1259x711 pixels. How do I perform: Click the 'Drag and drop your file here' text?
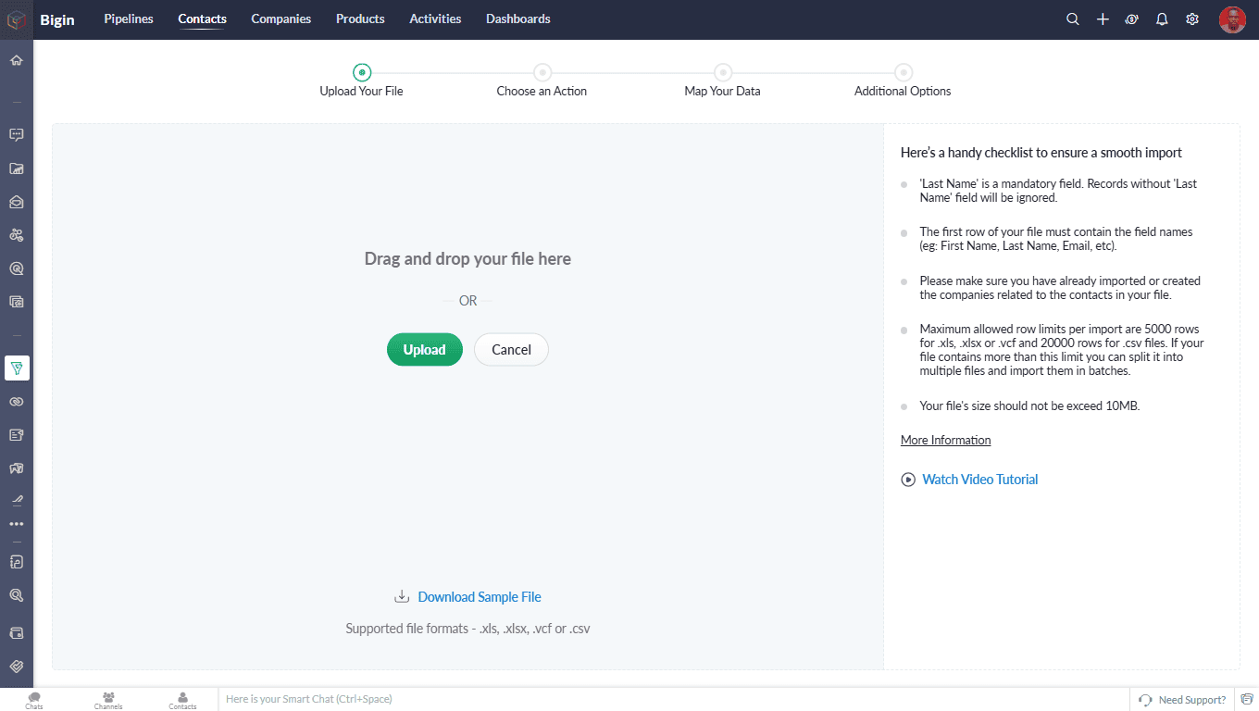(x=467, y=259)
